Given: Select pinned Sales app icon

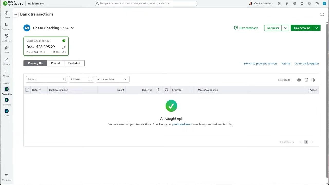Looking at the screenshot, I should [7, 111].
